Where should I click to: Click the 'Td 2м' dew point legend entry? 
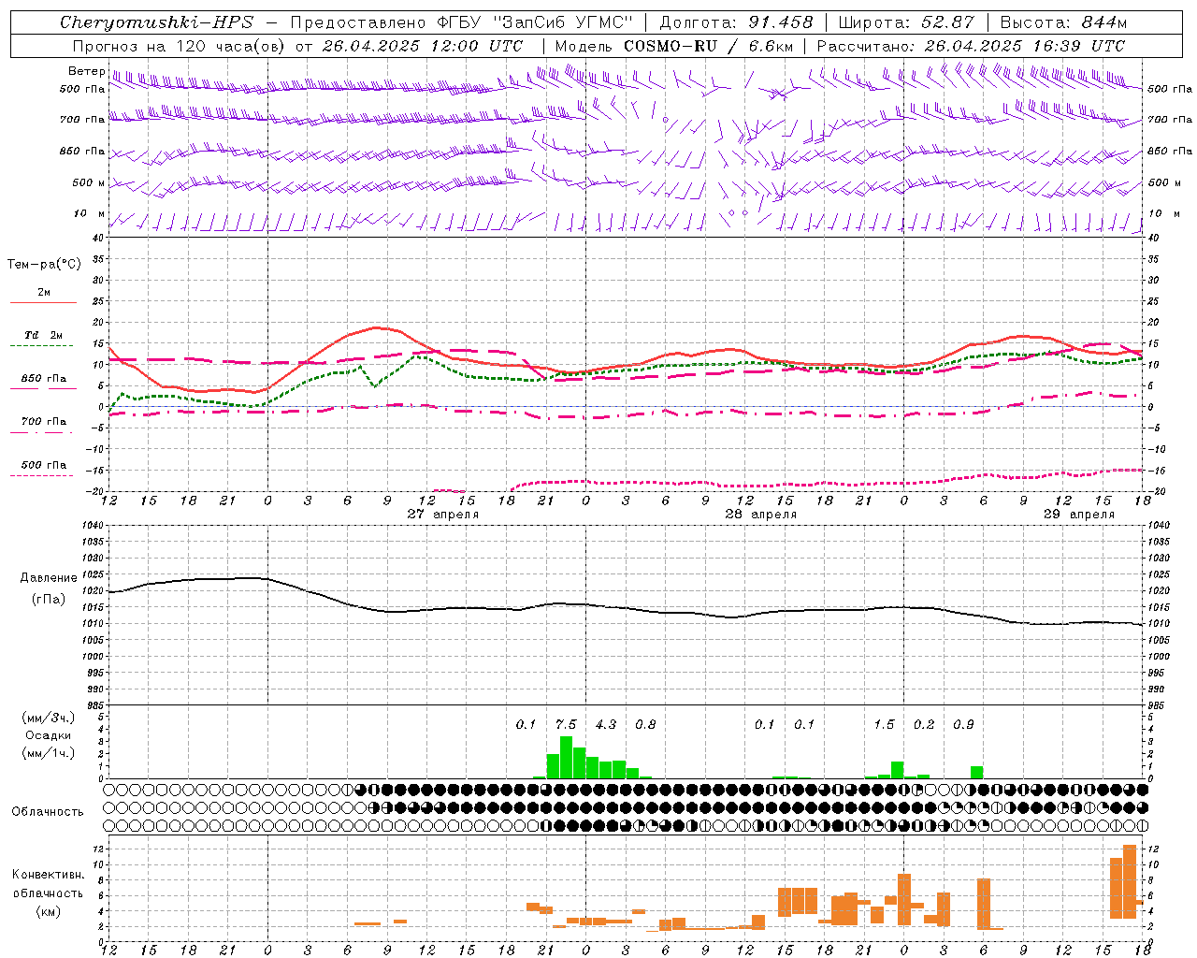43,335
